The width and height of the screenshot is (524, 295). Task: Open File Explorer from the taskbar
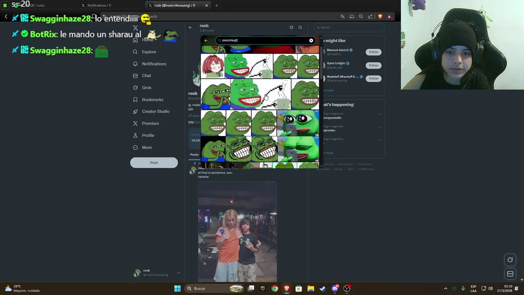pyautogui.click(x=311, y=288)
